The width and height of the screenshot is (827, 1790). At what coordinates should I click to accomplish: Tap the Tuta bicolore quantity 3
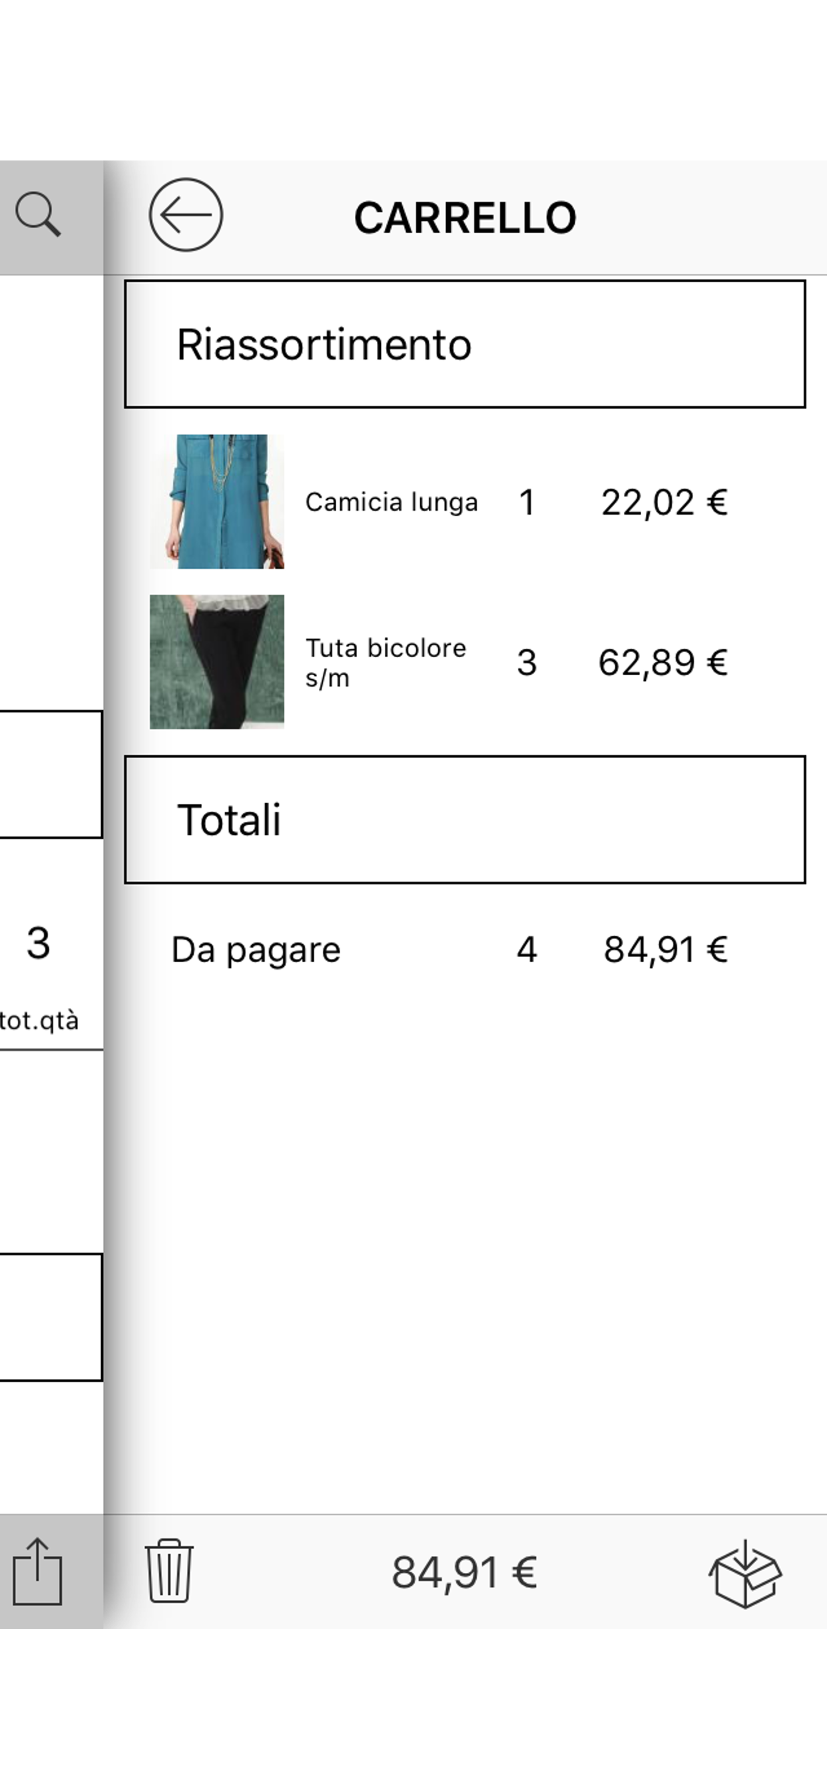click(527, 662)
